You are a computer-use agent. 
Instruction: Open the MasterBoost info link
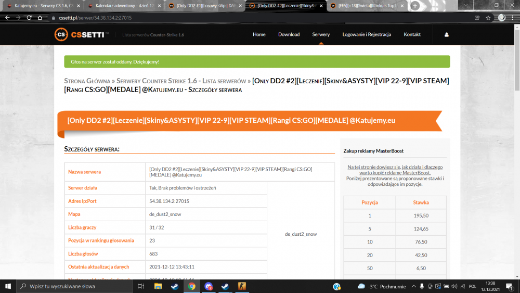coord(395,170)
